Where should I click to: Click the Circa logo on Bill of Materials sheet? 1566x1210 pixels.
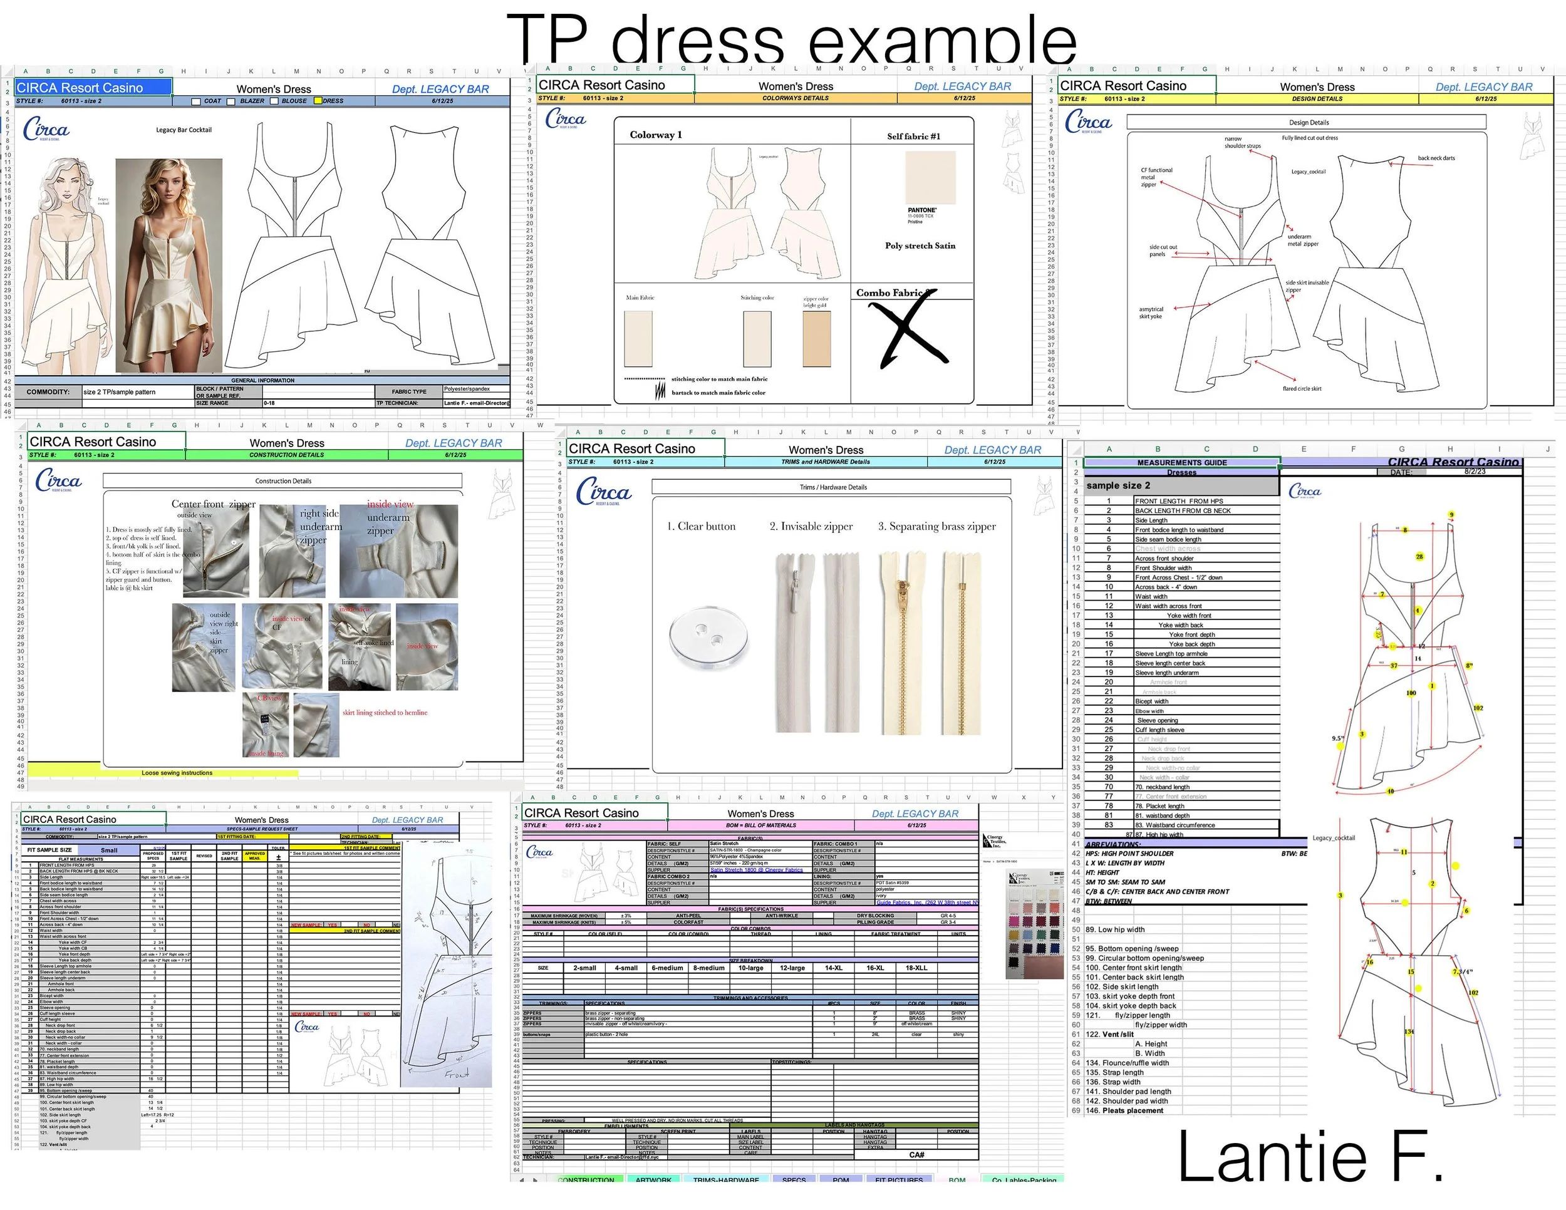point(539,852)
